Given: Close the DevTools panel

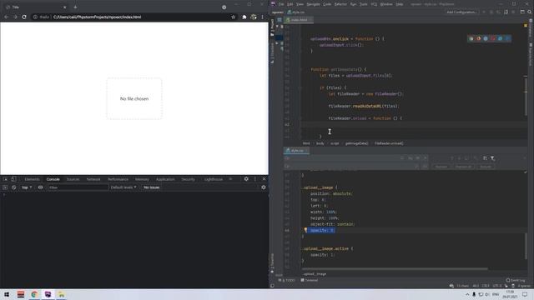Looking at the screenshot, I should pos(264,179).
